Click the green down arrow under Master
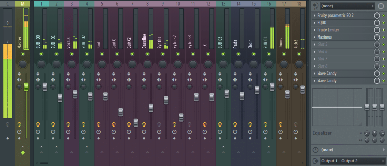 pos(23,152)
